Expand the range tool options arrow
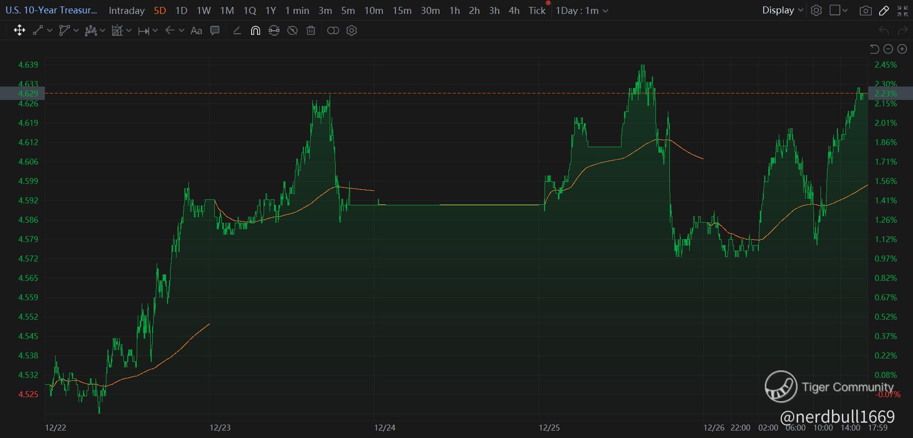913x438 pixels. coord(155,31)
